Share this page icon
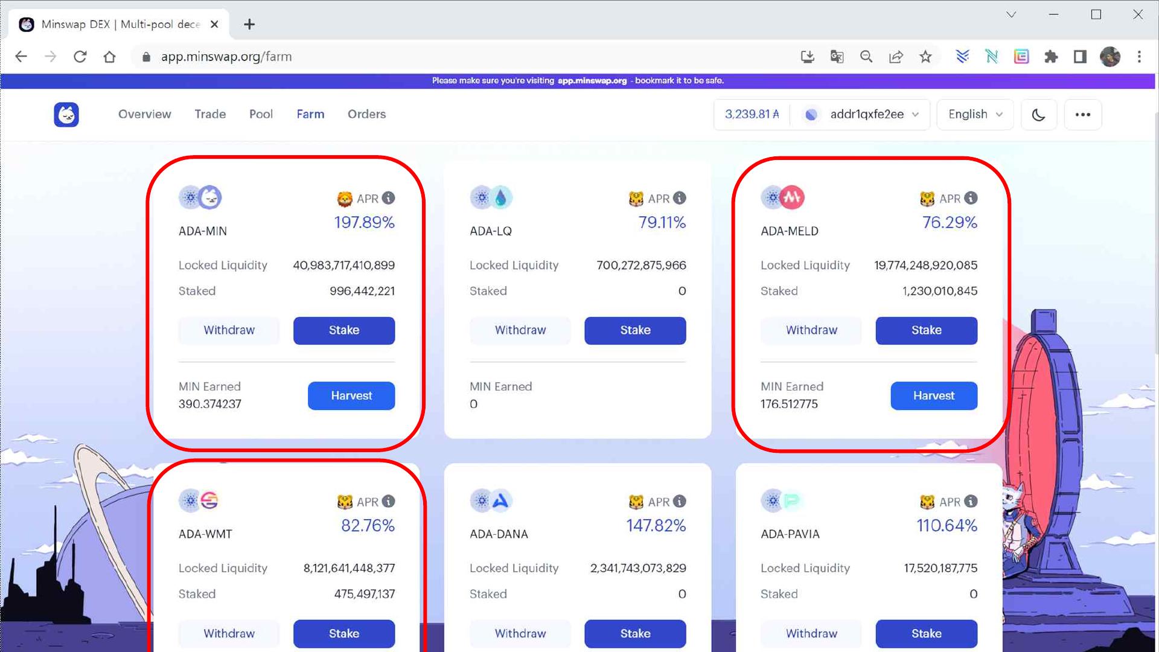The image size is (1159, 652). pos(896,57)
